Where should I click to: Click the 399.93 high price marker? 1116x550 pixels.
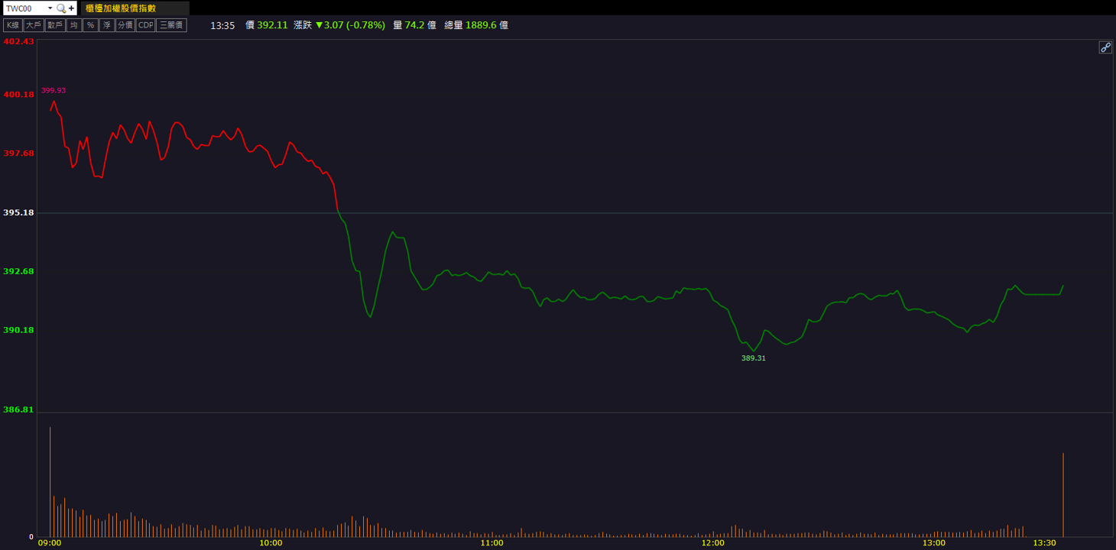54,90
